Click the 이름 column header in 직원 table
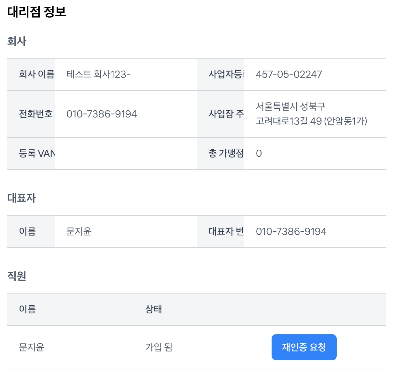Viewport: 396px width, 384px height. point(27,309)
